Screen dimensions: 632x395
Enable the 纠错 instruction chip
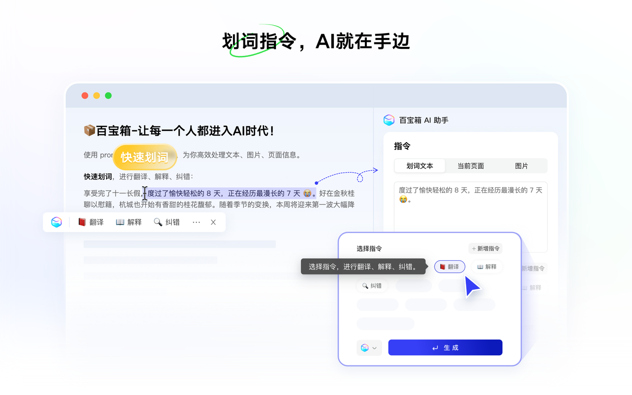[x=372, y=285]
